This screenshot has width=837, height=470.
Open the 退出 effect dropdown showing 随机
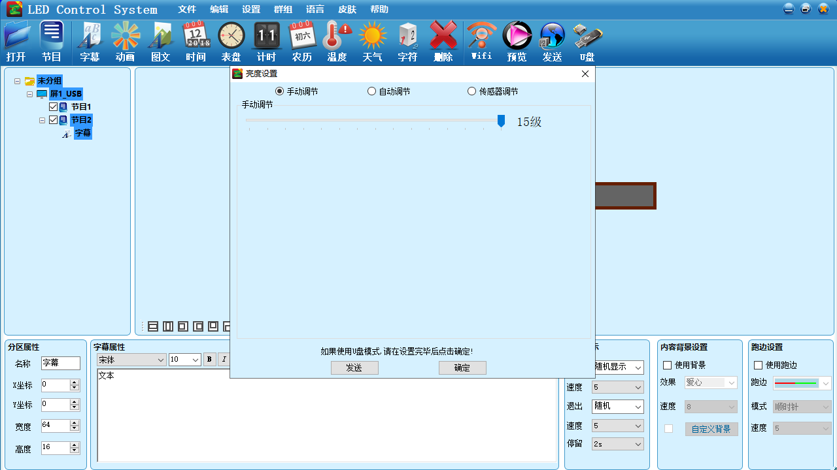[x=617, y=406]
